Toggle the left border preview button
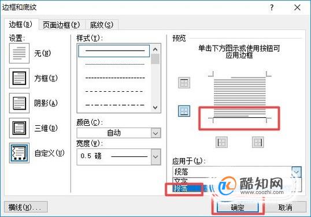 tap(221, 142)
